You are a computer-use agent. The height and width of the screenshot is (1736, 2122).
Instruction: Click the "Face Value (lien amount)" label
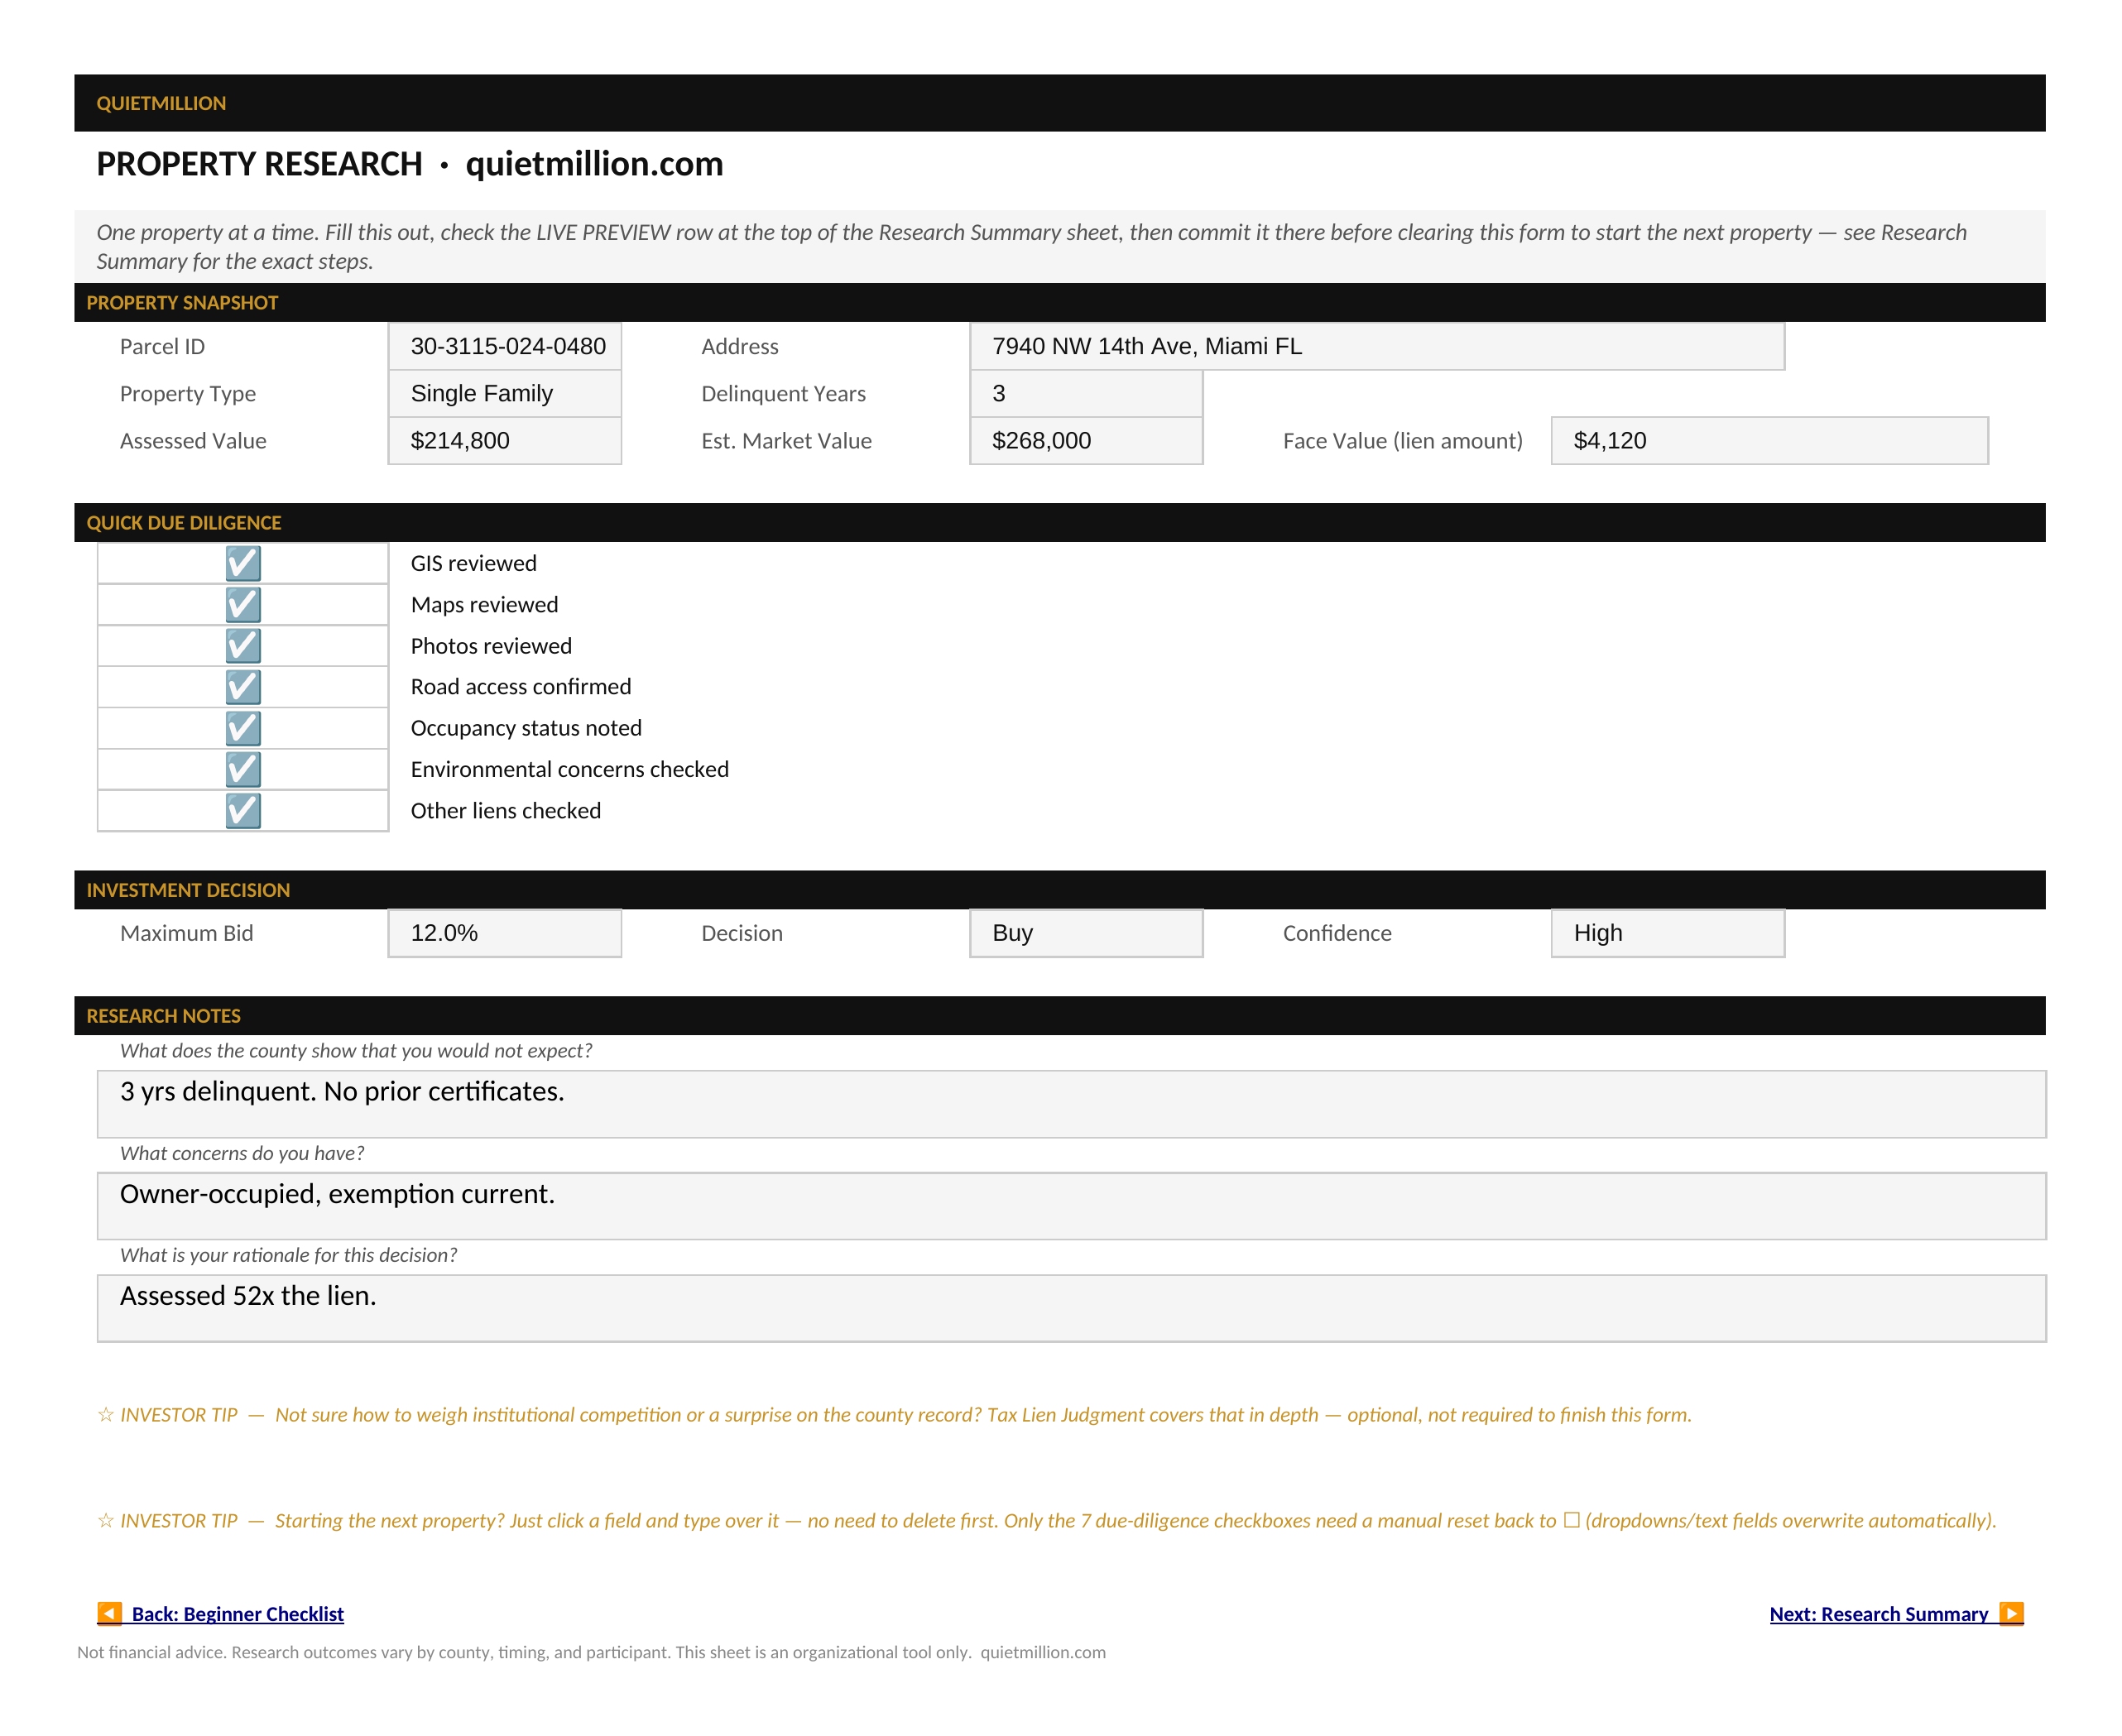click(1403, 441)
